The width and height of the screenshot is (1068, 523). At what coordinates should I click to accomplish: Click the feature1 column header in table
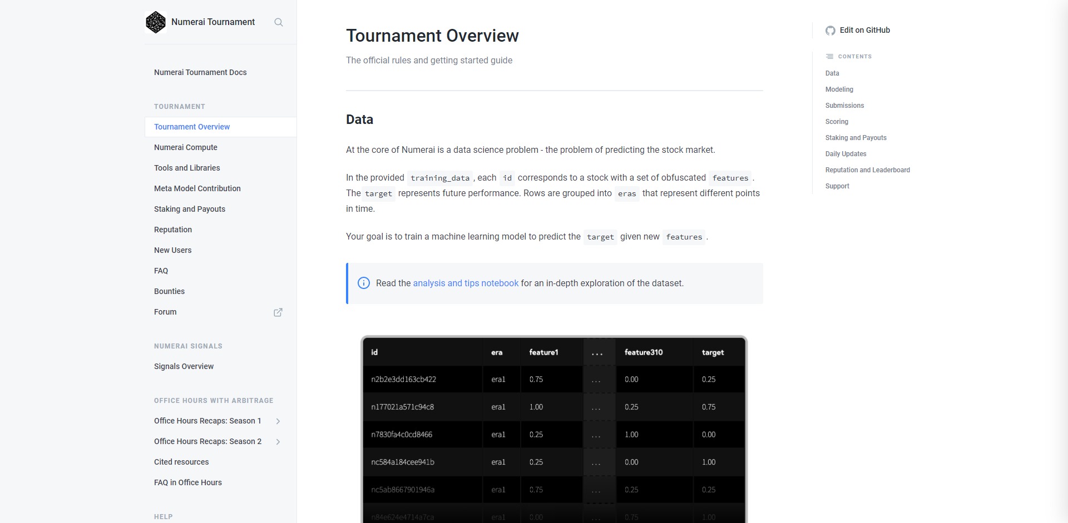543,352
